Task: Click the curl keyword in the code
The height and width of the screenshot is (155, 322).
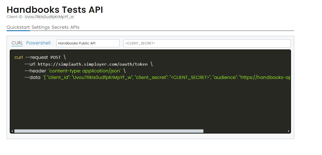Action: click(x=19, y=57)
